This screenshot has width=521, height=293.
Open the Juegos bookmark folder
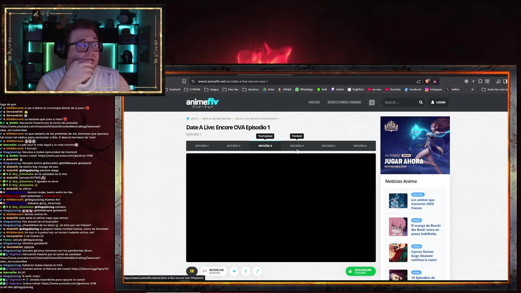pyautogui.click(x=212, y=90)
